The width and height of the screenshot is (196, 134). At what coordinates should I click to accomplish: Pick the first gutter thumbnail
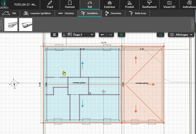(11, 25)
